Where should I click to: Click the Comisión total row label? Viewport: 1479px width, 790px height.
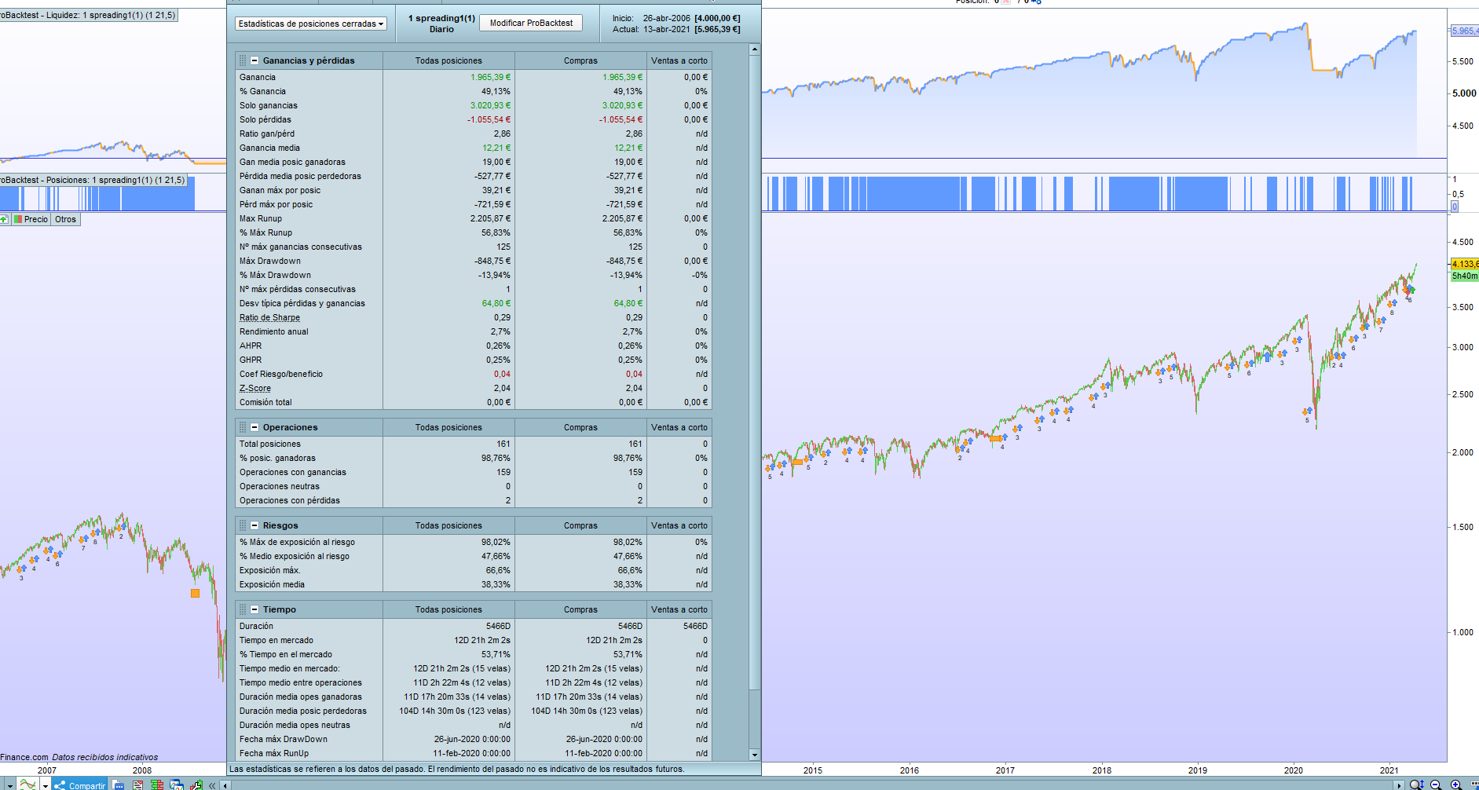(265, 402)
